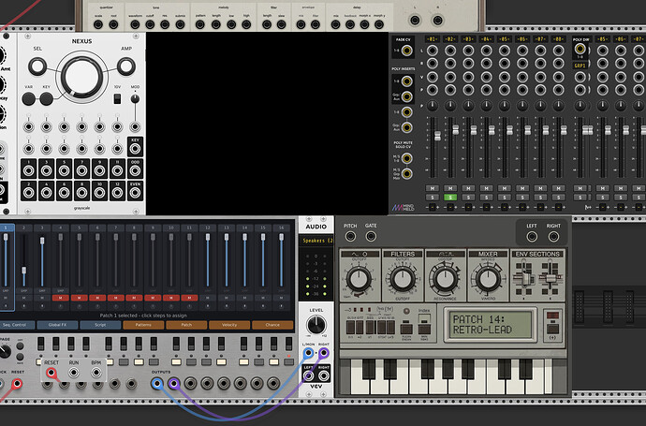Open the Script tab

click(100, 325)
